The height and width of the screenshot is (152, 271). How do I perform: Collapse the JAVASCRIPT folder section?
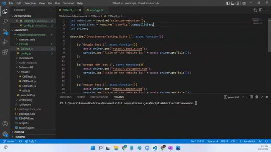33,30
